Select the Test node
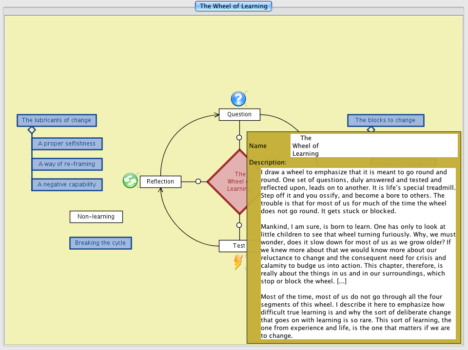The width and height of the screenshot is (468, 350). pos(233,246)
